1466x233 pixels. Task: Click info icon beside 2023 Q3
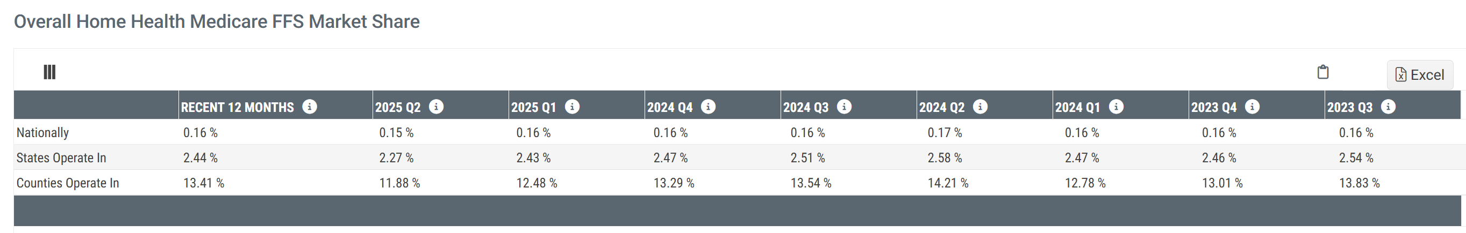(x=1388, y=107)
